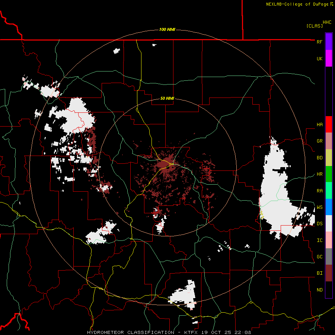
Task: Click the GR legend label
Action: [x=319, y=141]
